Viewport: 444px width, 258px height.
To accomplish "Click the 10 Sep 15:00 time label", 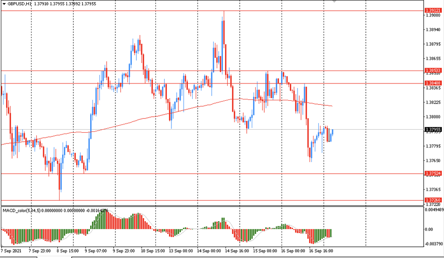I will 153,251.
